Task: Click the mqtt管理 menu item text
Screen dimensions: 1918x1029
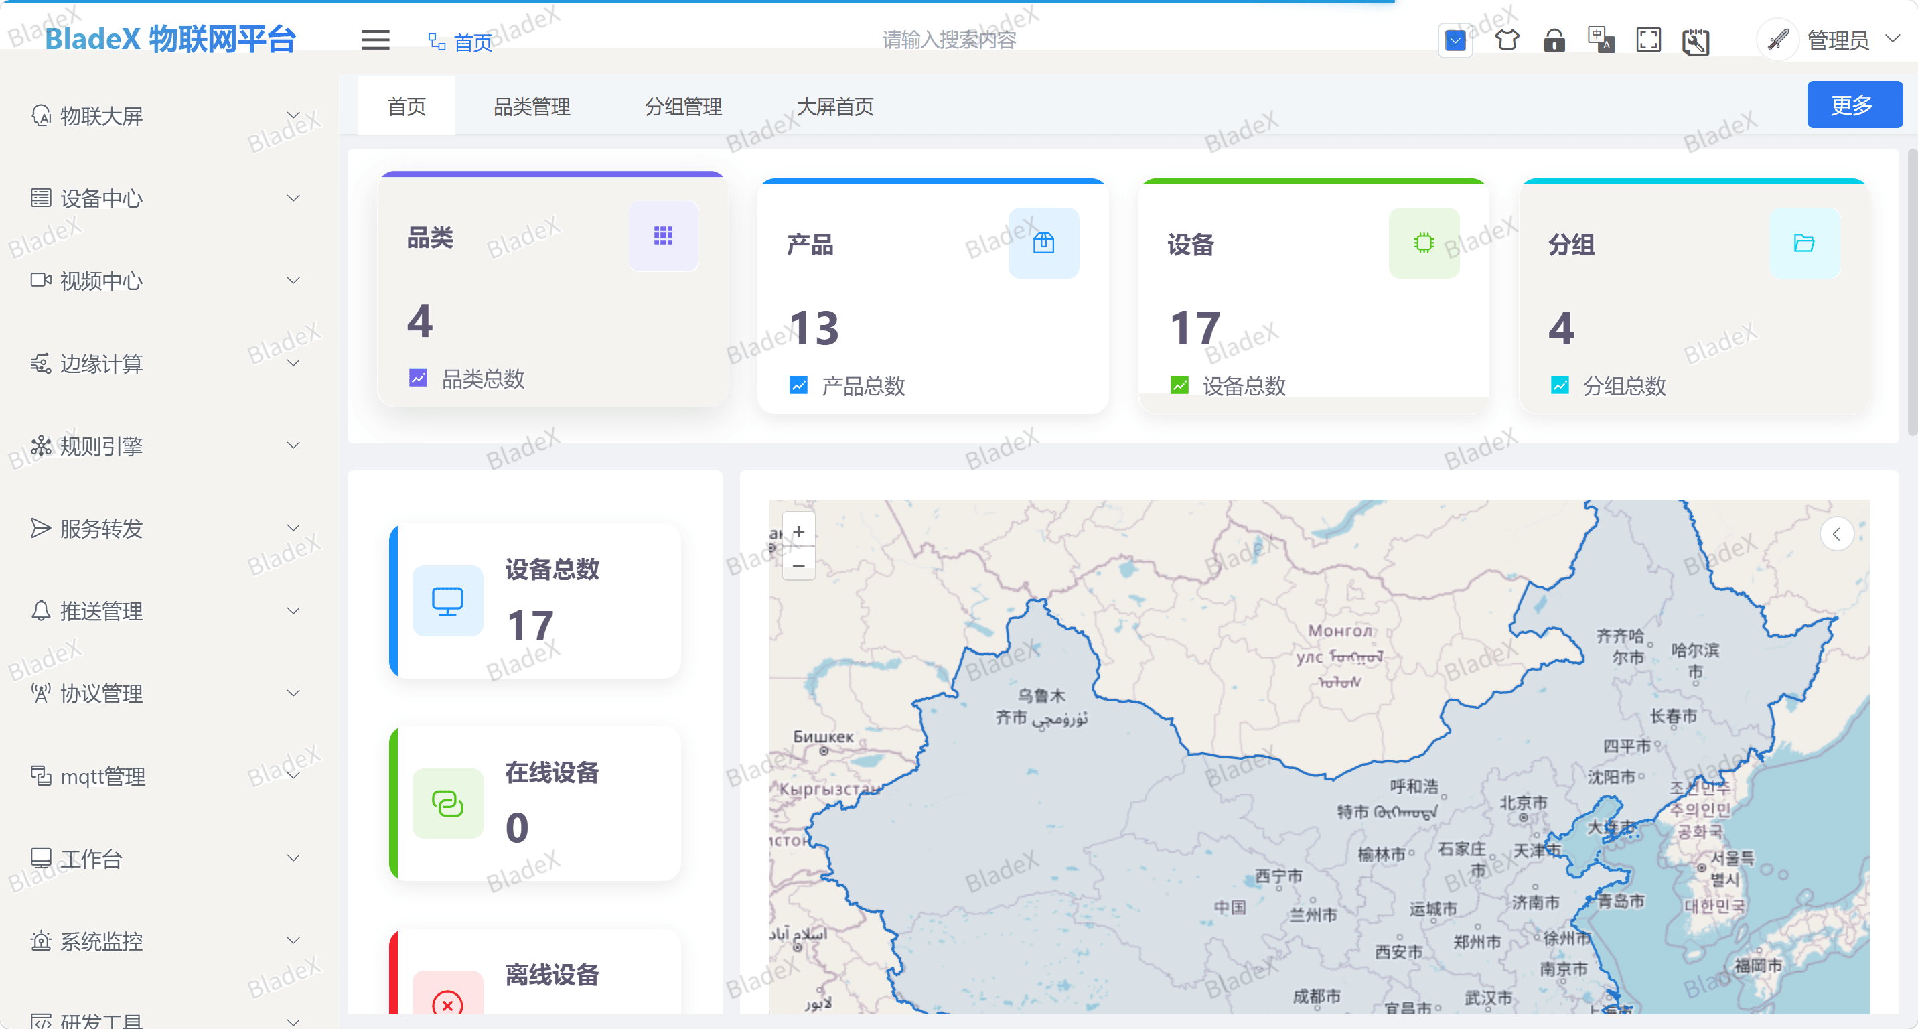Action: click(102, 776)
